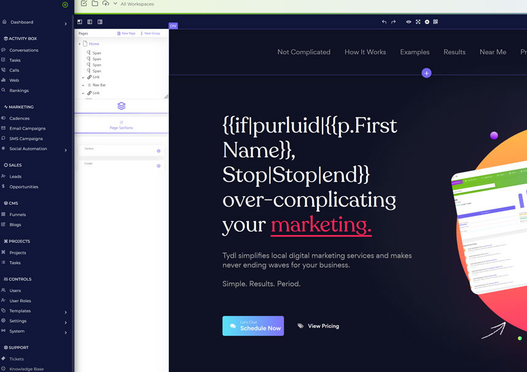Click the checkbox task icon in top bar
The height and width of the screenshot is (372, 527).
[84, 4]
